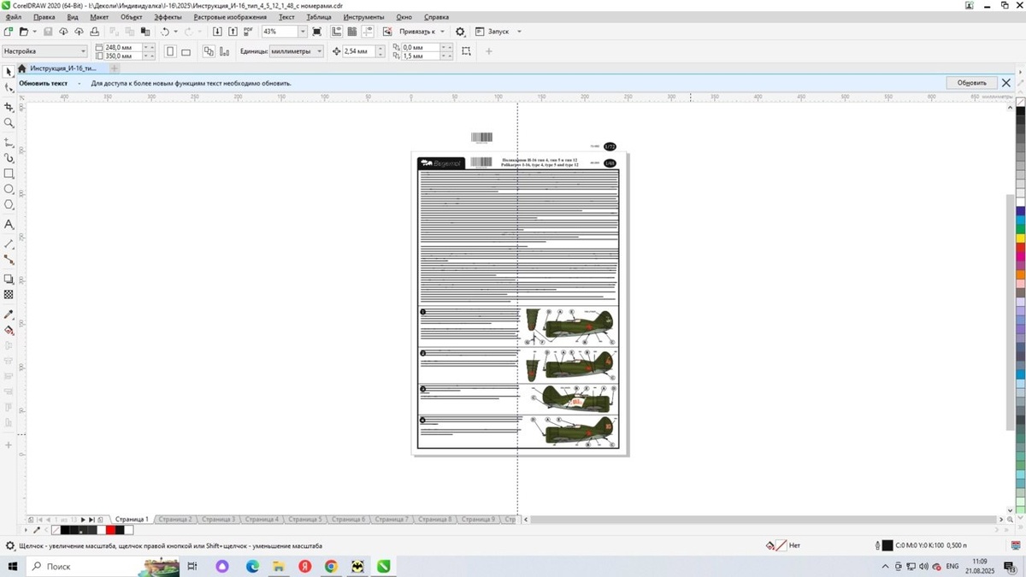This screenshot has height=577, width=1026.
Task: Select the Pick tool in the toolbox
Action: [9, 72]
